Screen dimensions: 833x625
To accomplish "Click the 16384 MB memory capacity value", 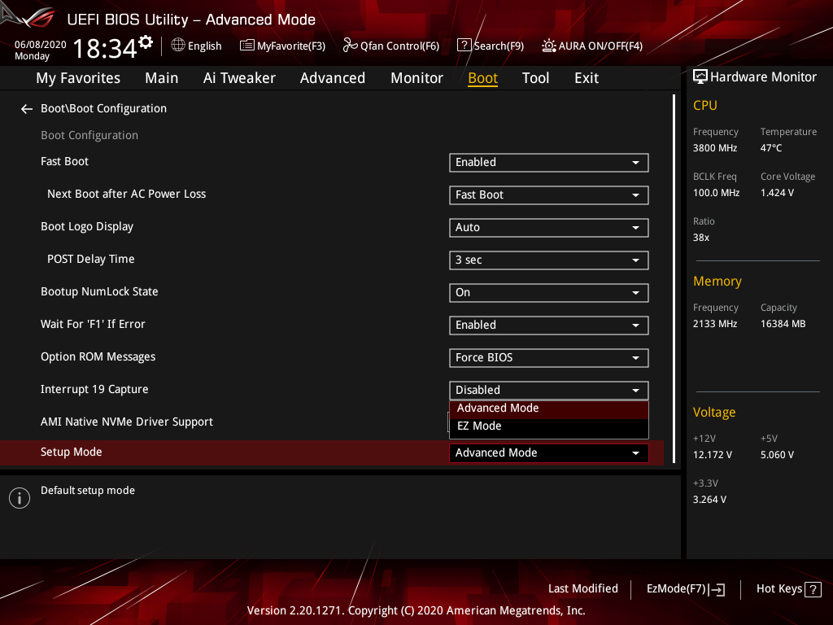I will [783, 324].
